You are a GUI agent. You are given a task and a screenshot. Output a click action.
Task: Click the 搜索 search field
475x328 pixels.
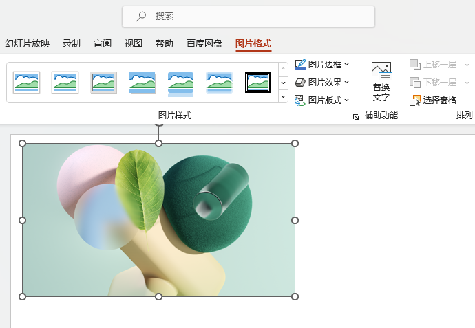coord(249,17)
